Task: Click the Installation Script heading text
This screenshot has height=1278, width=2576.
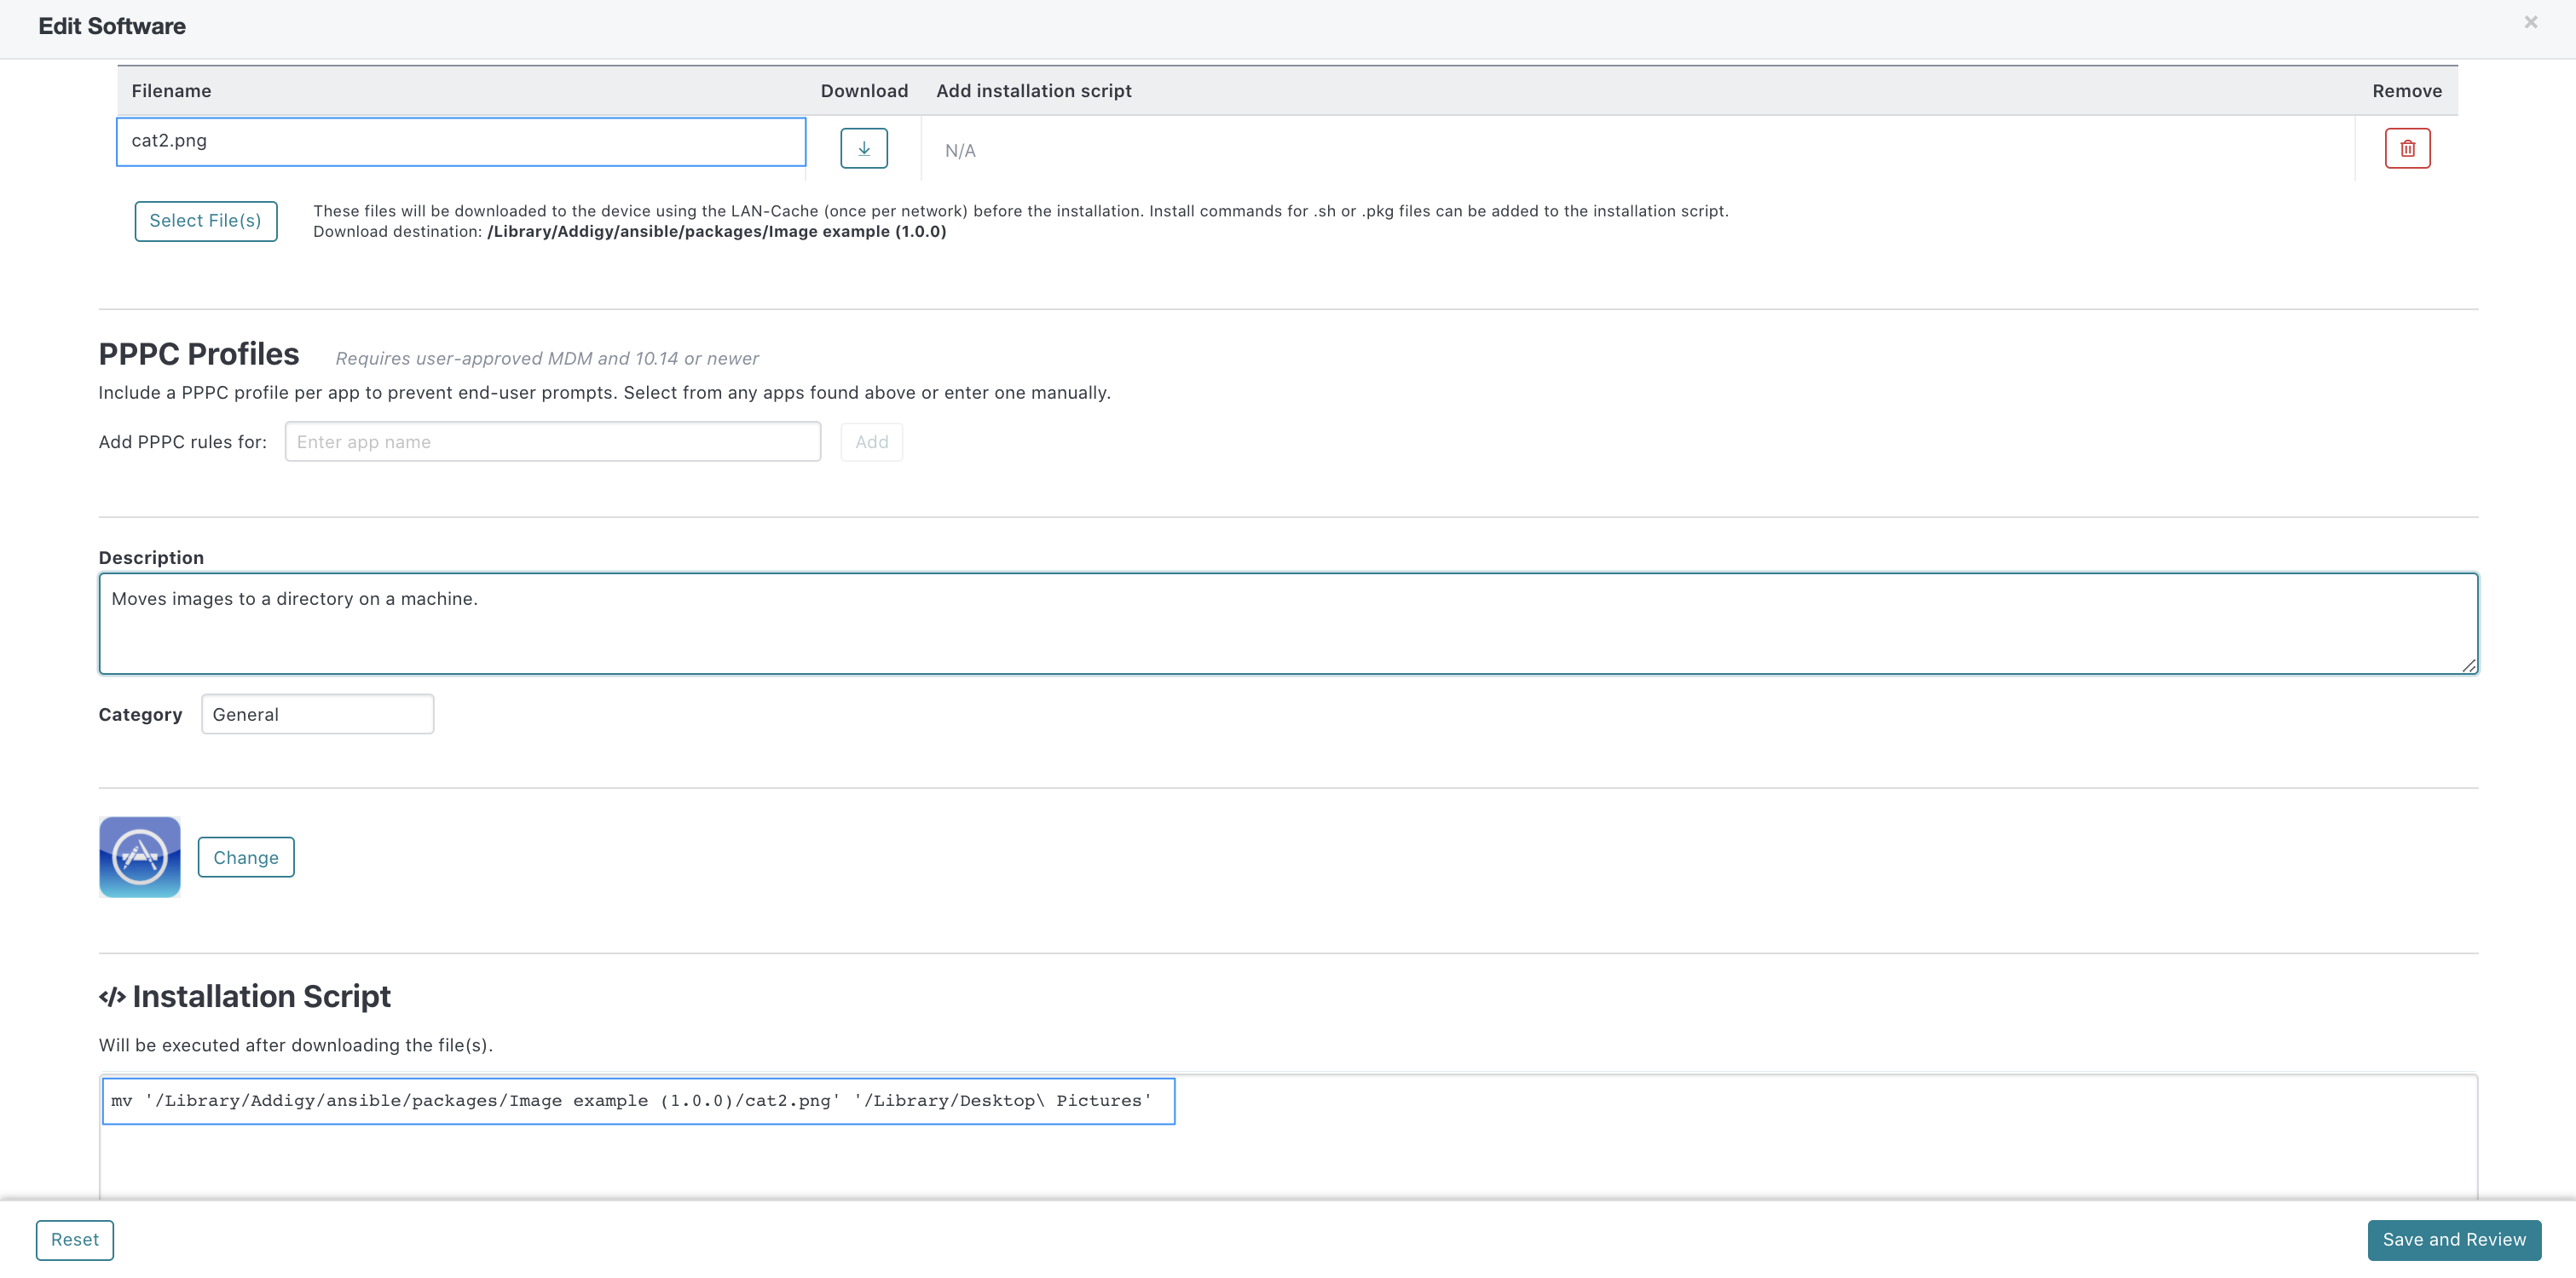Action: [262, 996]
